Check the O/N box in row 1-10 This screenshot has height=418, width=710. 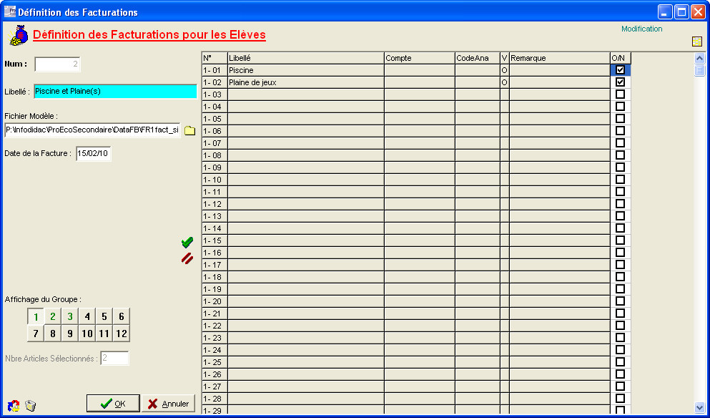(x=621, y=180)
